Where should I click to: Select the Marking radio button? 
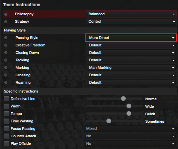6,68
